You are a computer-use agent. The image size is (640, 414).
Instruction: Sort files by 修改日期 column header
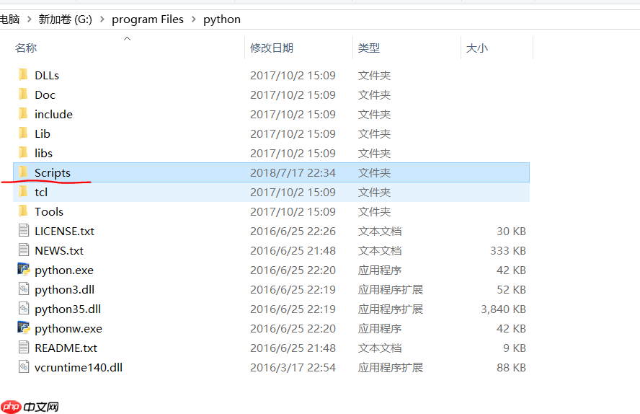tap(272, 48)
